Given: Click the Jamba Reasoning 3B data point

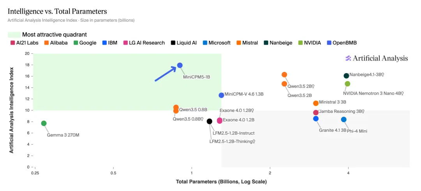Looking at the screenshot, I should coord(316,112).
